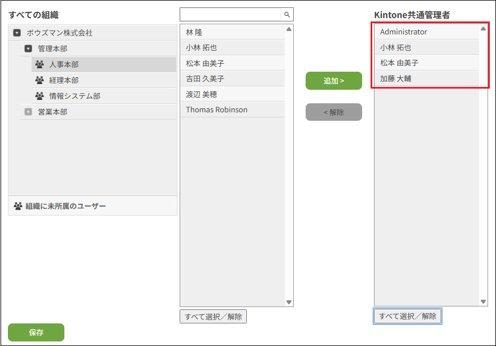This screenshot has height=346, width=496.
Task: Click the search magnifier icon
Action: point(287,15)
